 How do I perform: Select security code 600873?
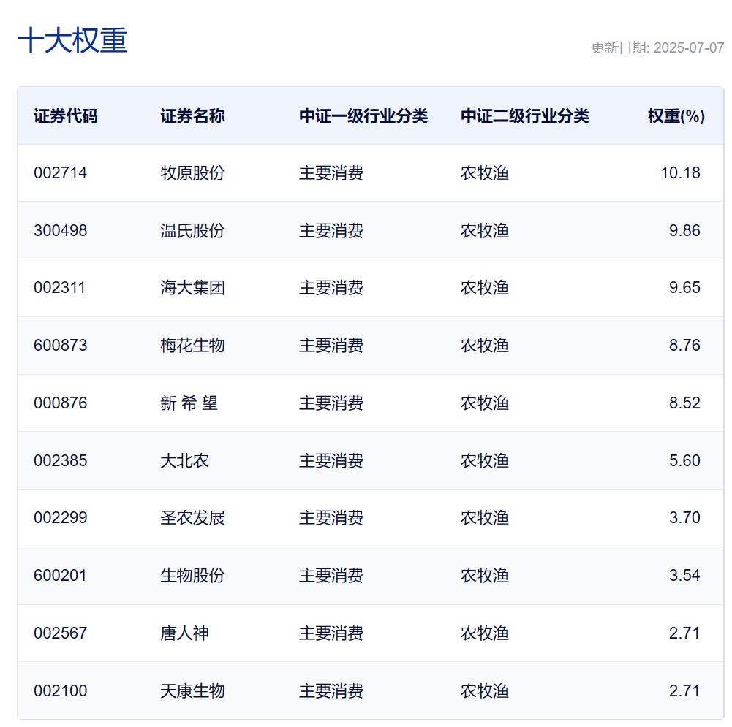pos(60,346)
